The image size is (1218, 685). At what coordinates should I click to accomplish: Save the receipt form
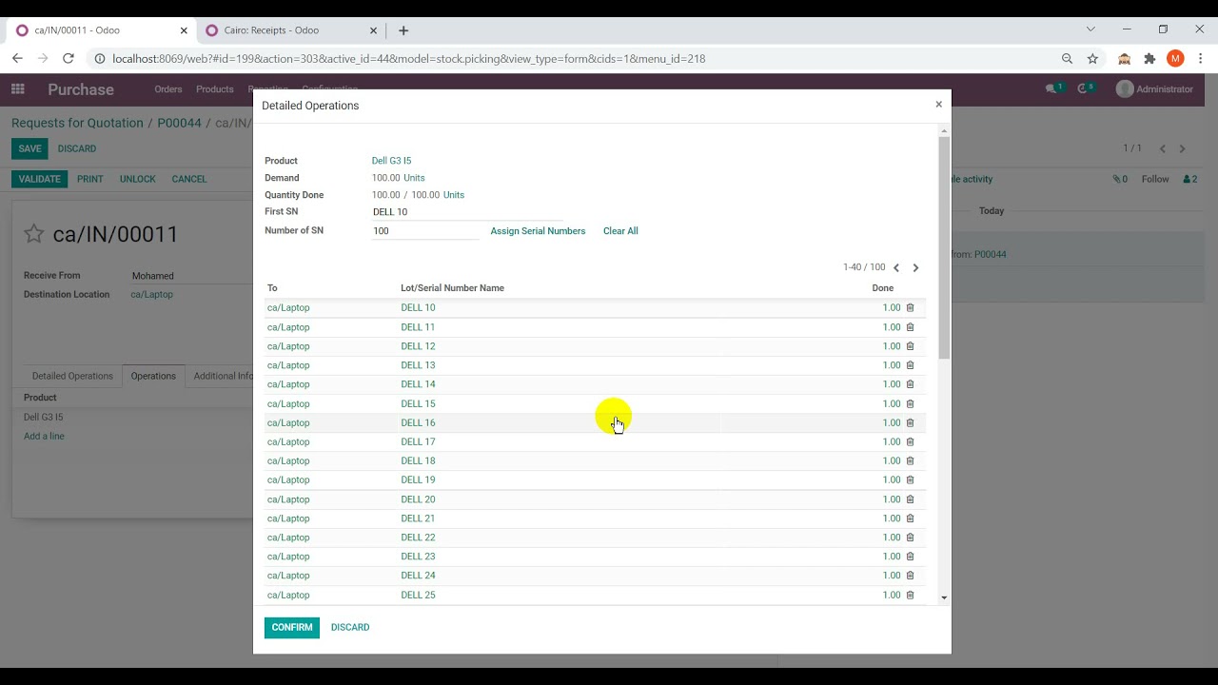click(29, 148)
